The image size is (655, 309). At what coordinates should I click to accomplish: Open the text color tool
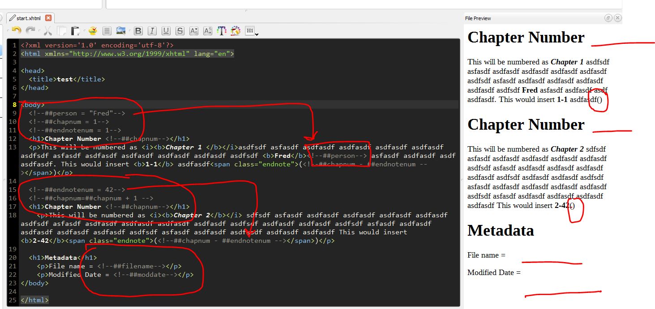(222, 31)
